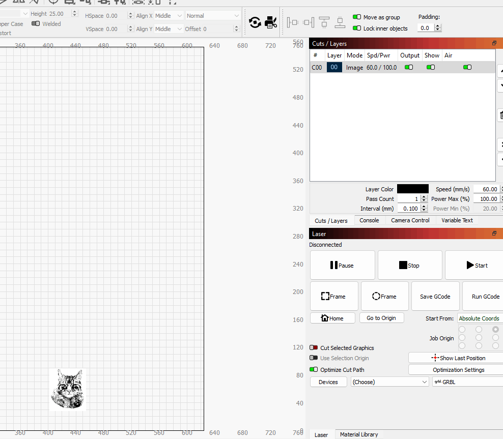Screen dimensions: 503x439
Task: Toggle Output for layer C00
Action: [408, 67]
